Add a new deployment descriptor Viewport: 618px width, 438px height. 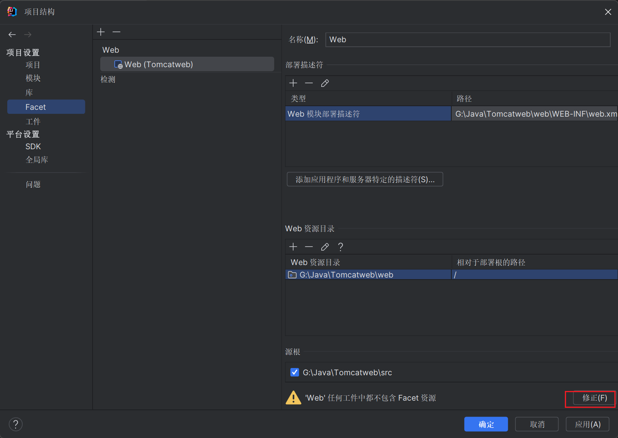[x=293, y=83]
